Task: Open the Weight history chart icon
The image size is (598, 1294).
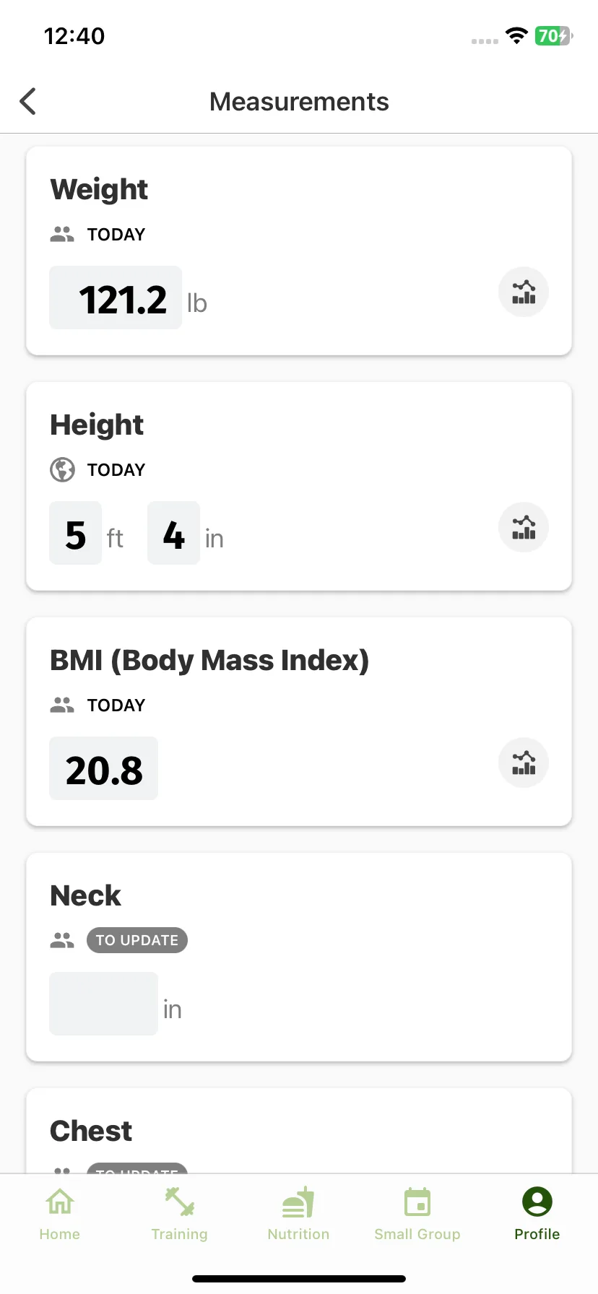Action: [x=524, y=292]
